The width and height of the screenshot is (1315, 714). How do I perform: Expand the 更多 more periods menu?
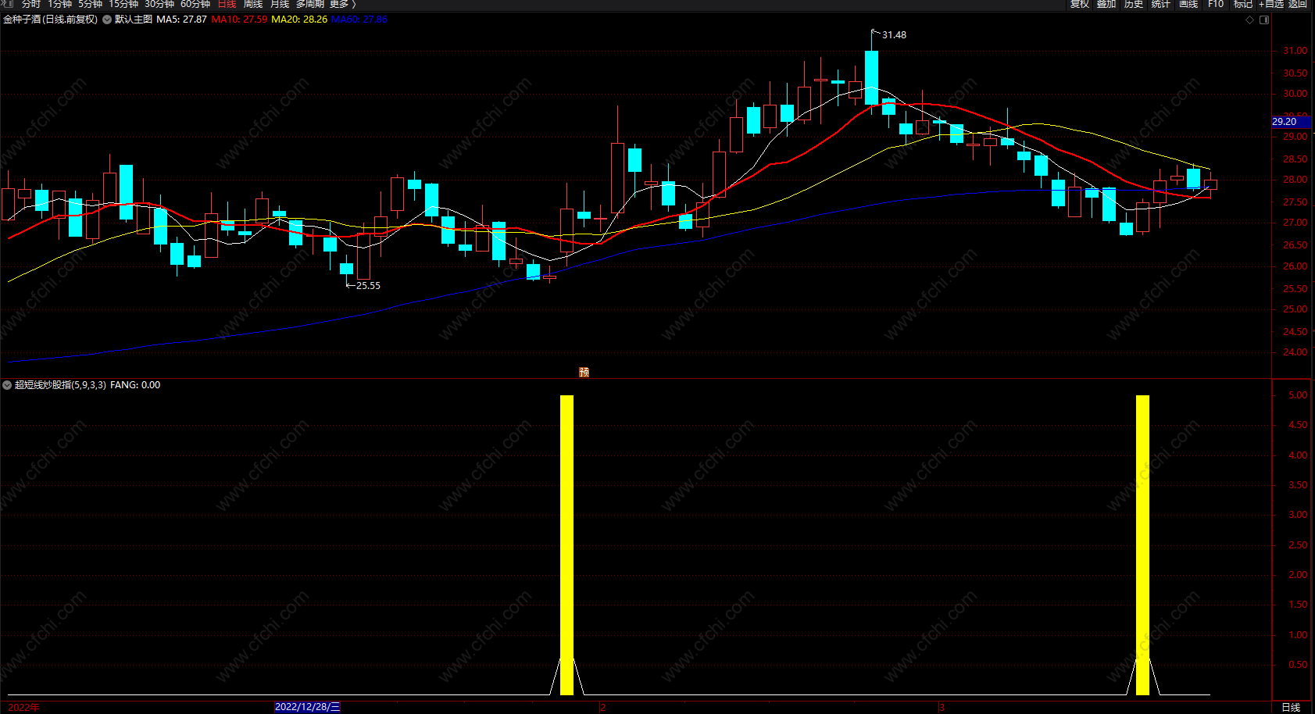(342, 4)
